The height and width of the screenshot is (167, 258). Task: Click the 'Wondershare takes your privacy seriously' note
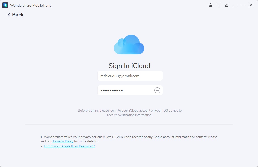(x=129, y=139)
